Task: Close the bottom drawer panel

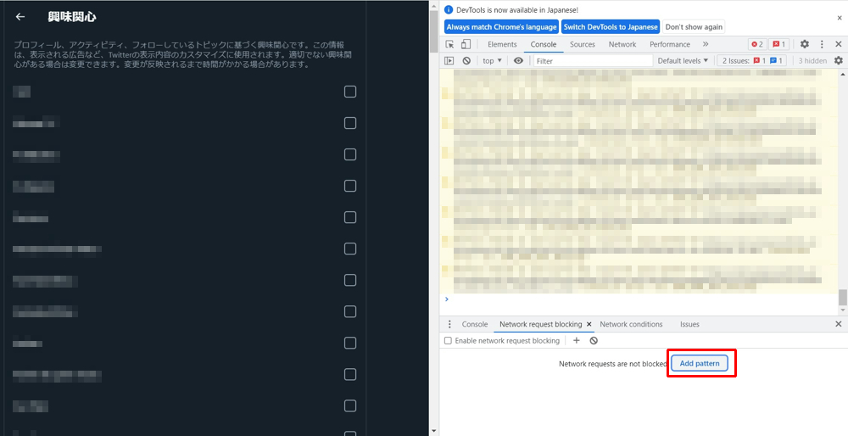Action: coord(839,324)
